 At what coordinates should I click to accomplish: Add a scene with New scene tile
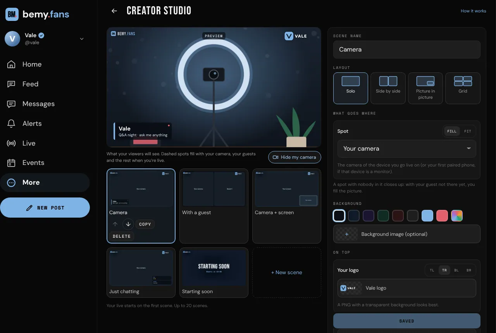pyautogui.click(x=287, y=273)
